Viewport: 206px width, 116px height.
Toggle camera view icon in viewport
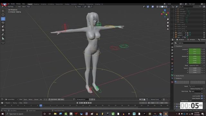(168, 26)
